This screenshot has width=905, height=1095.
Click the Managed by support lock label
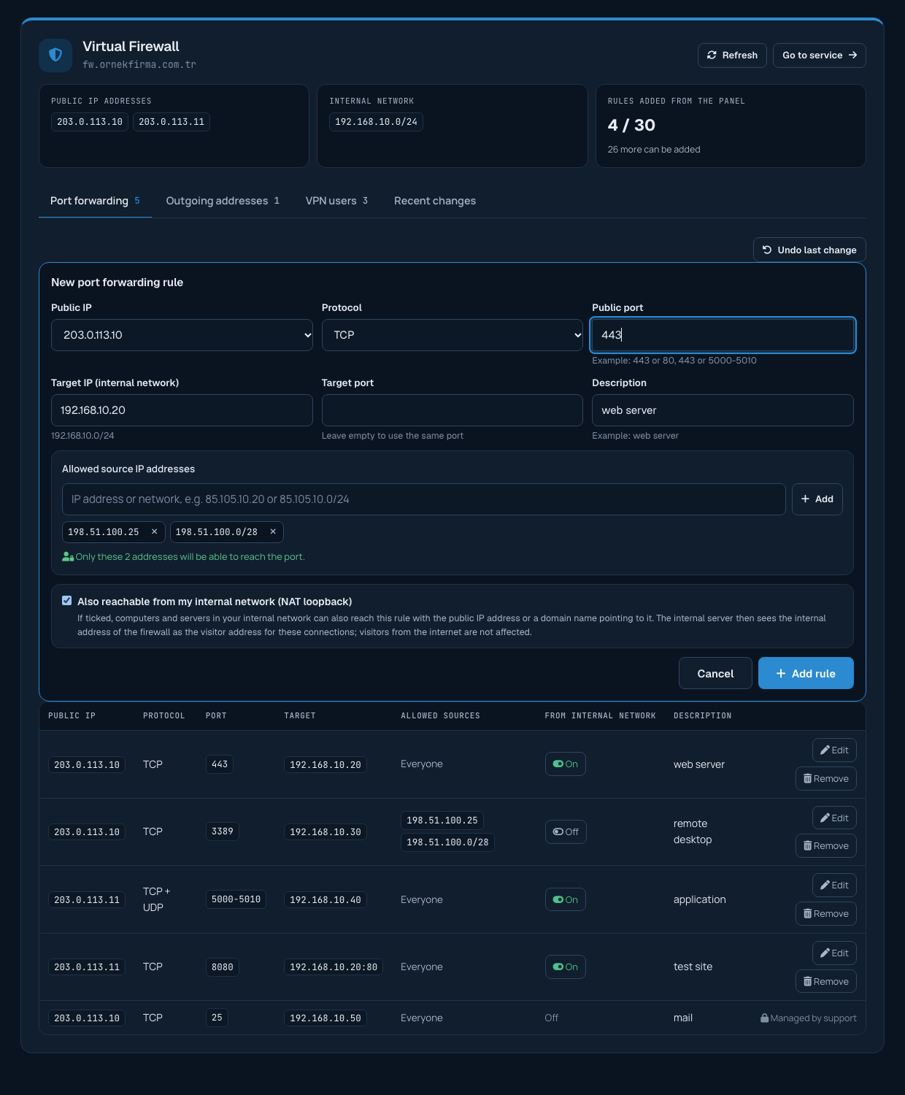[x=809, y=1018]
